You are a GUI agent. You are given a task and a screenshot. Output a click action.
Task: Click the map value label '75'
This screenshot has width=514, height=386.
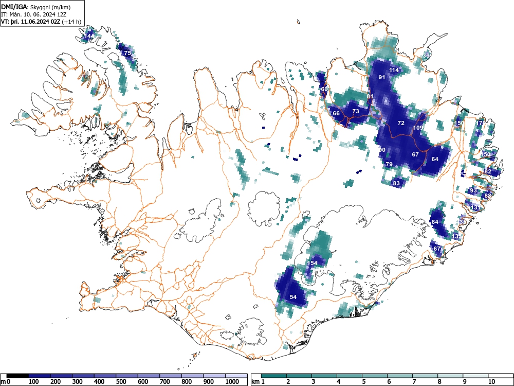coord(127,53)
